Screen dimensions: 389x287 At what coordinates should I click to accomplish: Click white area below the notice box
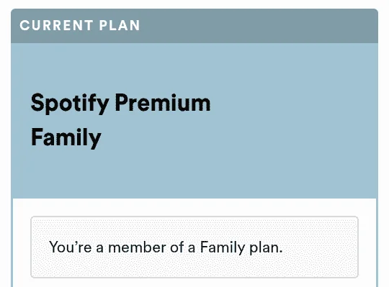(194, 283)
